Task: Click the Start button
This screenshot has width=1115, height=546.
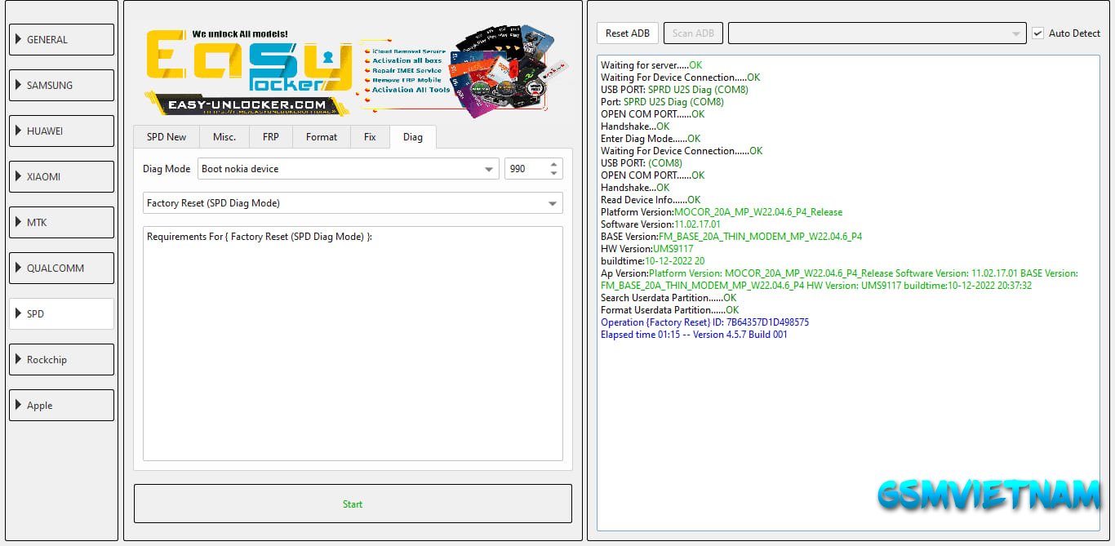Action: (x=353, y=504)
